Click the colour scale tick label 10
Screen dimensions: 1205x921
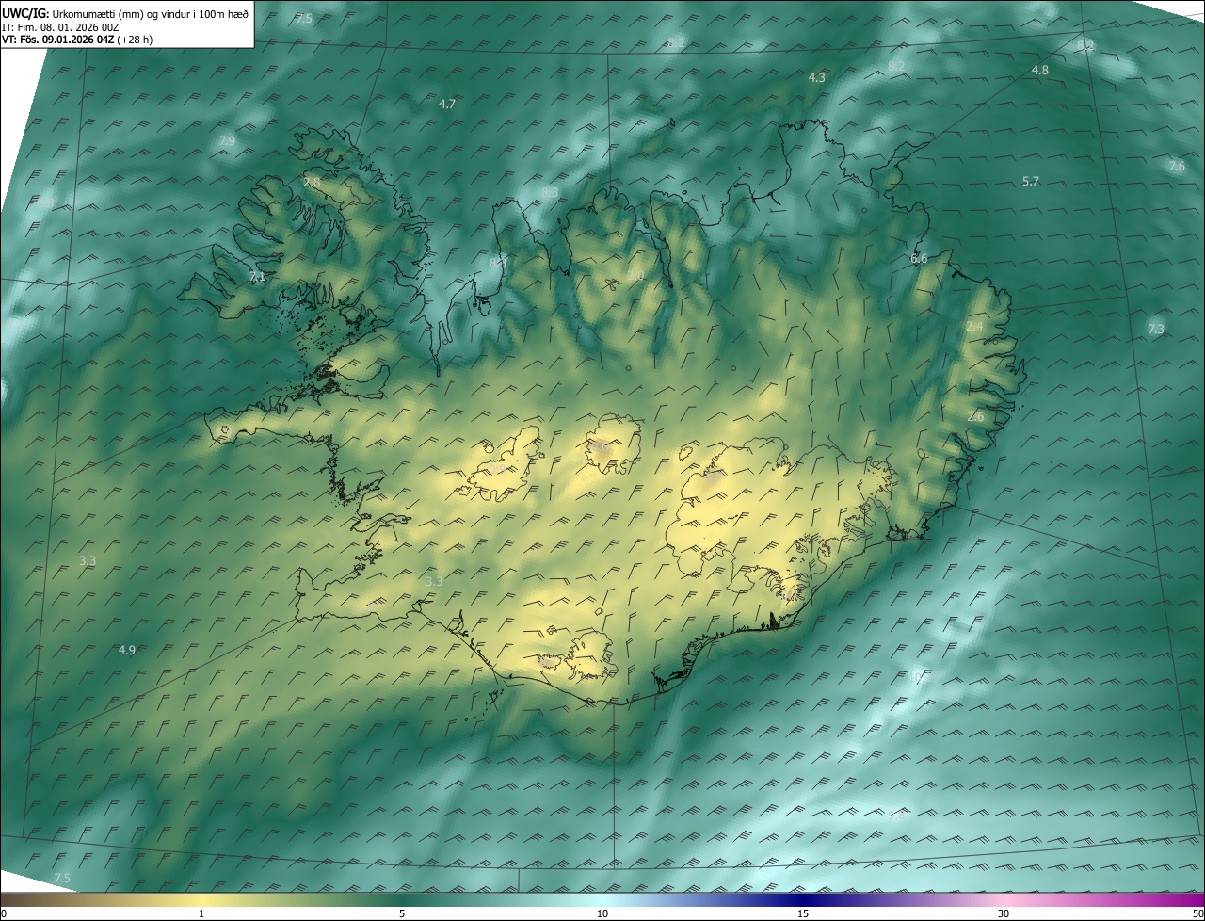[x=602, y=913]
